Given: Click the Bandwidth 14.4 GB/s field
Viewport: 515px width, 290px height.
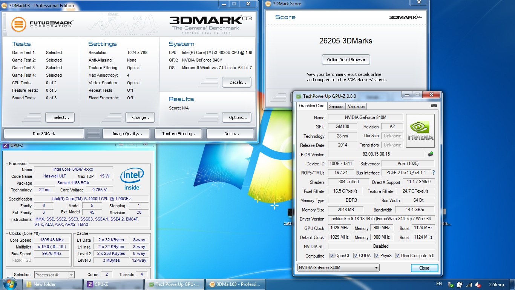Looking at the screenshot, I should click(x=415, y=210).
